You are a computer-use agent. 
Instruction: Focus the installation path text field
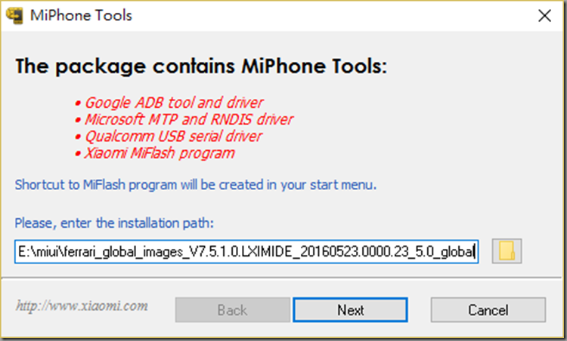pos(246,251)
